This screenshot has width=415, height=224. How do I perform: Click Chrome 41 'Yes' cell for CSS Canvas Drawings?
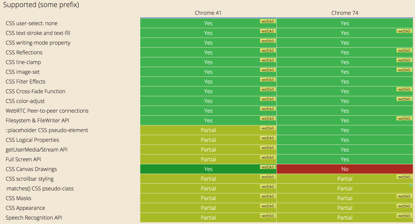208,169
